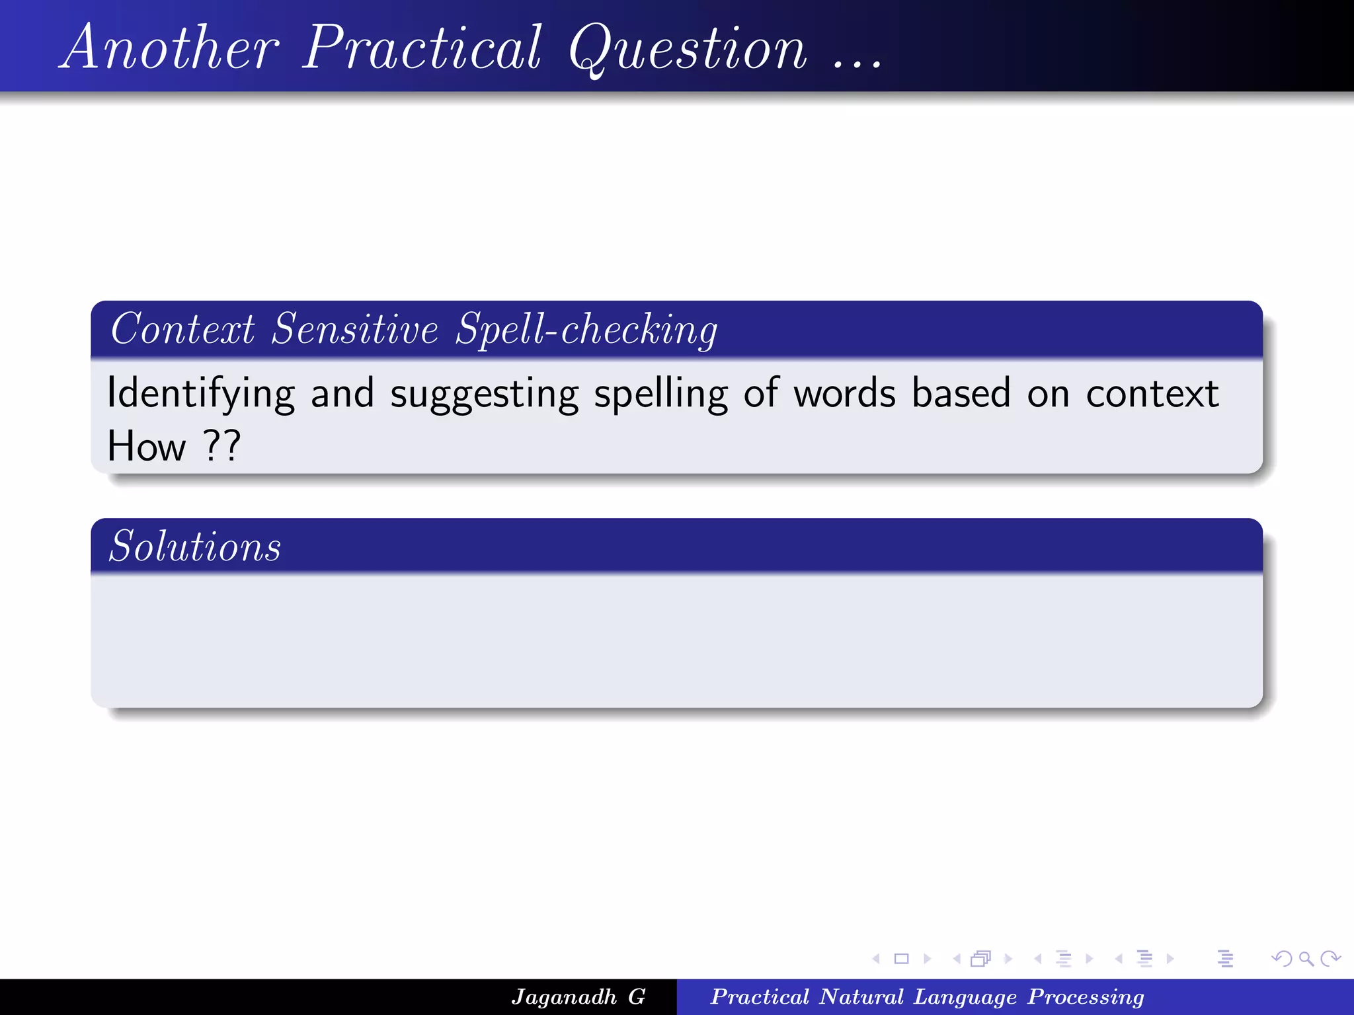Click the text How ??
This screenshot has width=1354, height=1015.
[x=174, y=446]
